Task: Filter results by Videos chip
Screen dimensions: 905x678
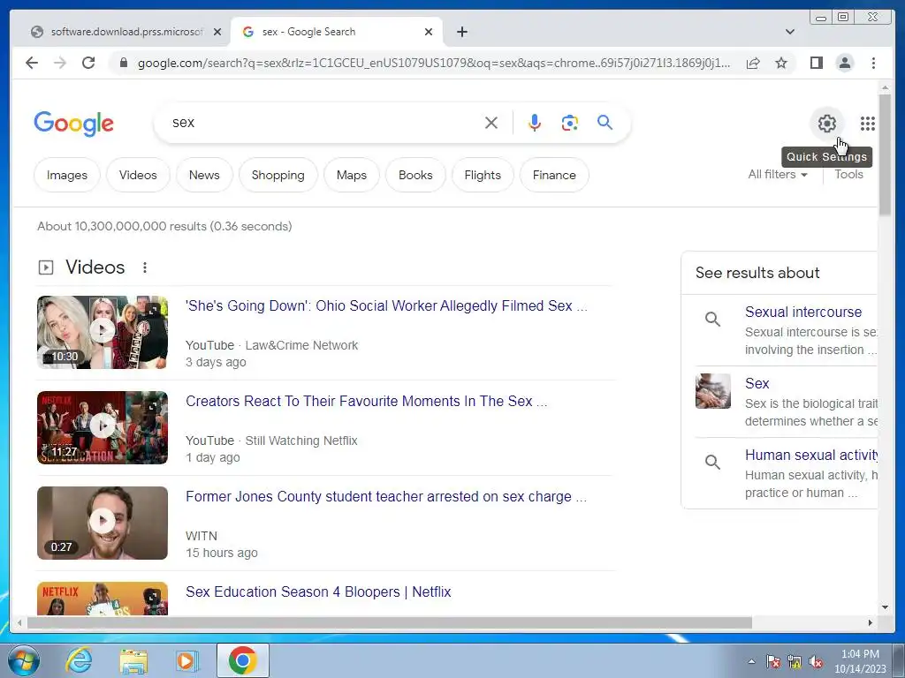Action: pos(138,175)
